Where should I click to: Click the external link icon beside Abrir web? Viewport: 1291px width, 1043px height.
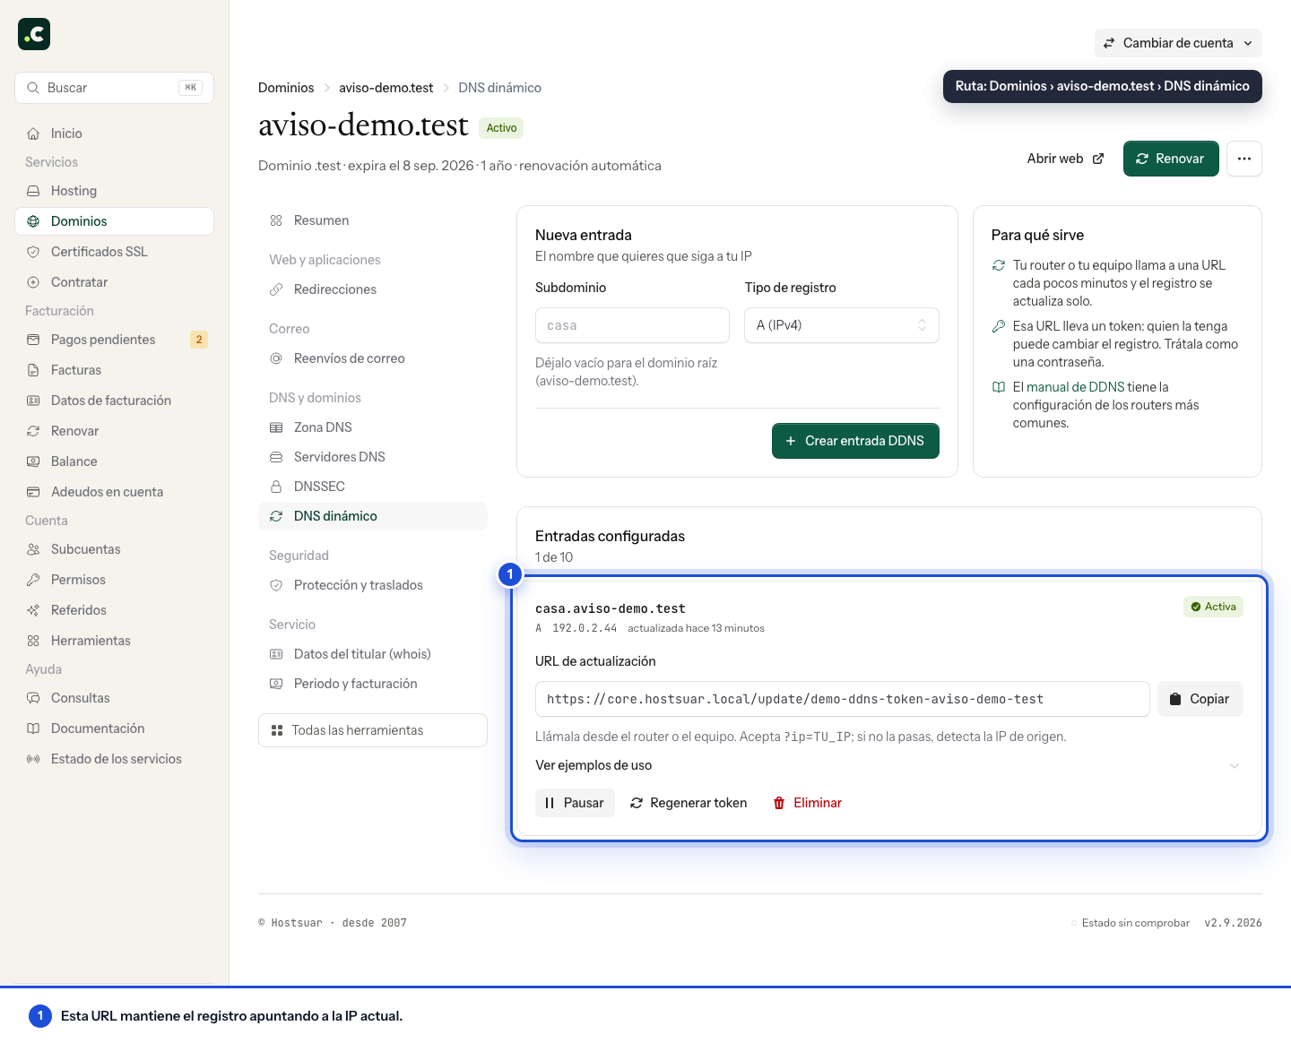(x=1098, y=159)
